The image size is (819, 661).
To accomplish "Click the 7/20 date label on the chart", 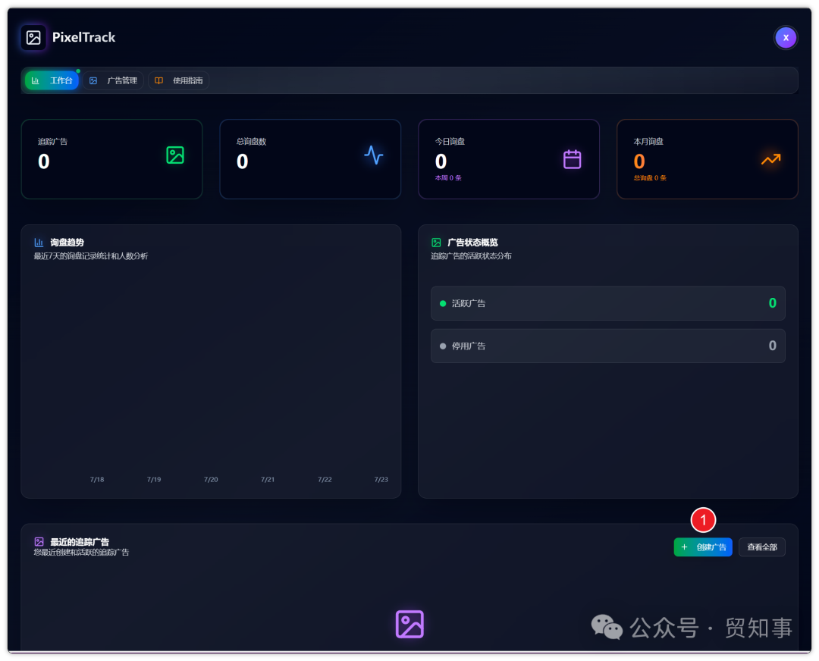I will 211,479.
